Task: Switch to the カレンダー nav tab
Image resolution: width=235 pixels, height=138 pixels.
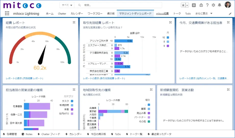Action: (77, 13)
